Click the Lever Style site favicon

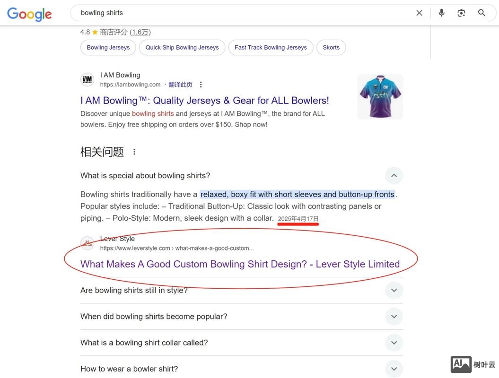tap(88, 243)
